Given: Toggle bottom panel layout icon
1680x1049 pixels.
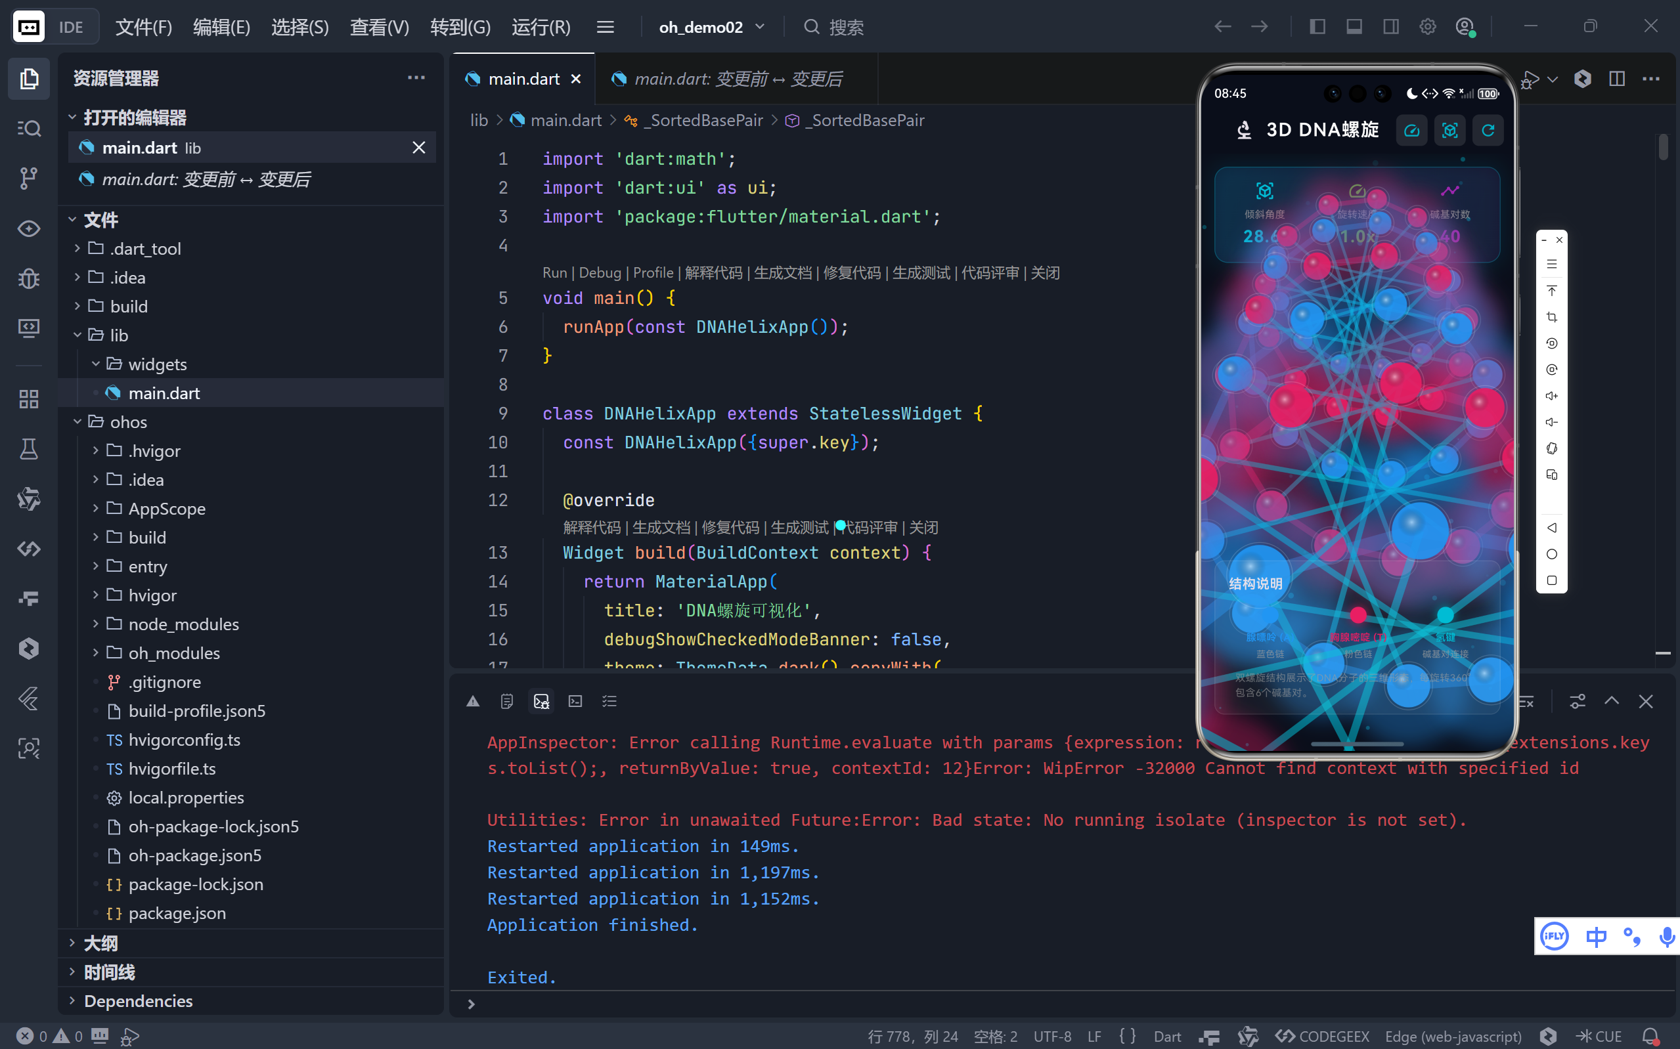Looking at the screenshot, I should [x=1354, y=27].
